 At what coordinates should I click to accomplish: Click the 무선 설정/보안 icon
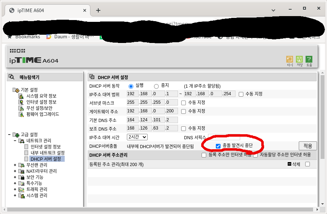point(21,108)
